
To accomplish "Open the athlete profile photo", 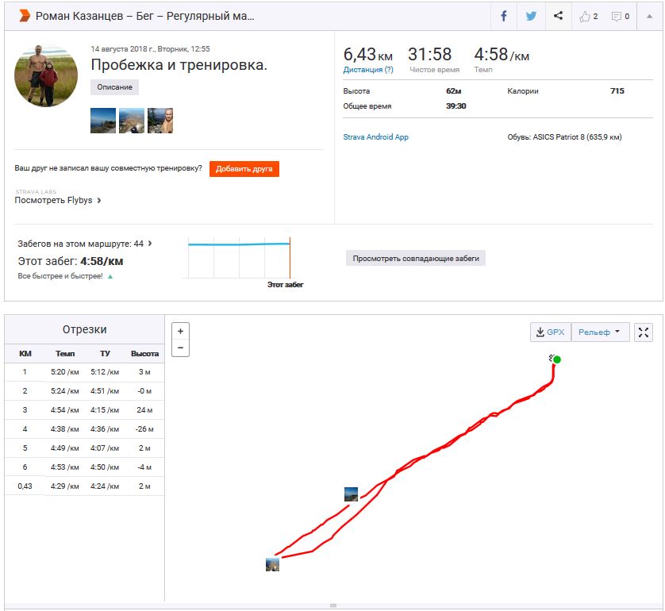I will coord(46,75).
